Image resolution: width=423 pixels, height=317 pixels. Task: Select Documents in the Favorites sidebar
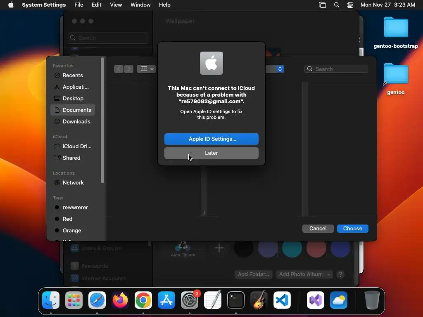73,110
